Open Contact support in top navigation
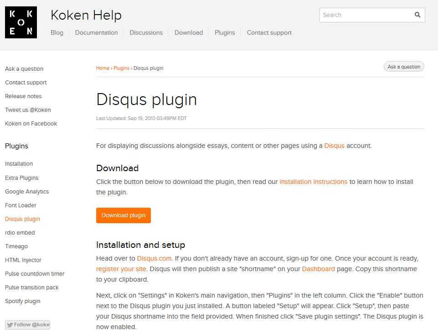 tap(269, 33)
